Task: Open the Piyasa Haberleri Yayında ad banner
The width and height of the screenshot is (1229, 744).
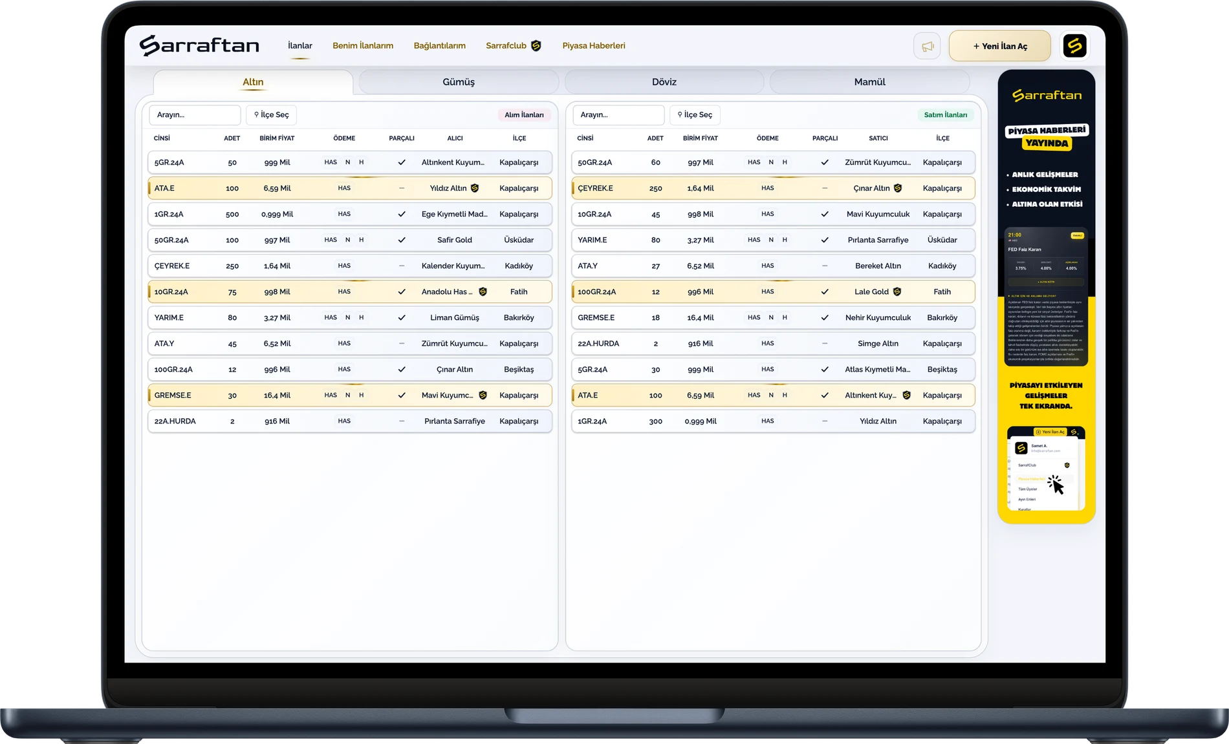Action: click(1047, 297)
